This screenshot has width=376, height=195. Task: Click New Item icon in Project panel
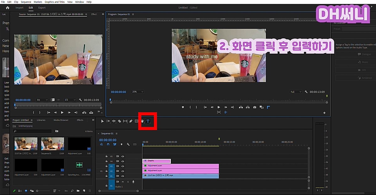pos(84,191)
